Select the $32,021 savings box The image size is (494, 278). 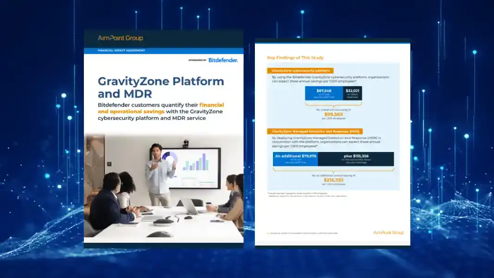coord(352,94)
